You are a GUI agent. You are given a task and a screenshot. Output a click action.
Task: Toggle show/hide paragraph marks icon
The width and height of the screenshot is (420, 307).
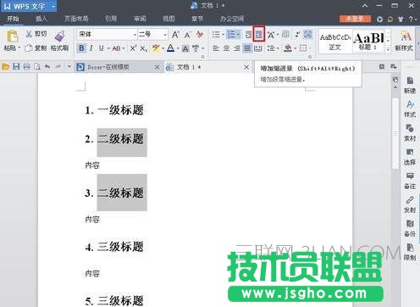point(297,35)
